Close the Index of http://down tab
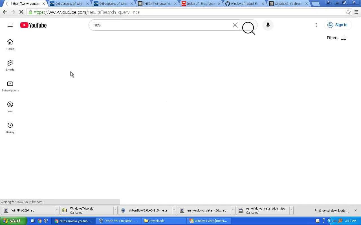This screenshot has width=361, height=225. 219,4
